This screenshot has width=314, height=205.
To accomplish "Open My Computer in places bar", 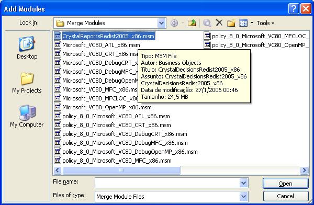I will tap(27, 116).
